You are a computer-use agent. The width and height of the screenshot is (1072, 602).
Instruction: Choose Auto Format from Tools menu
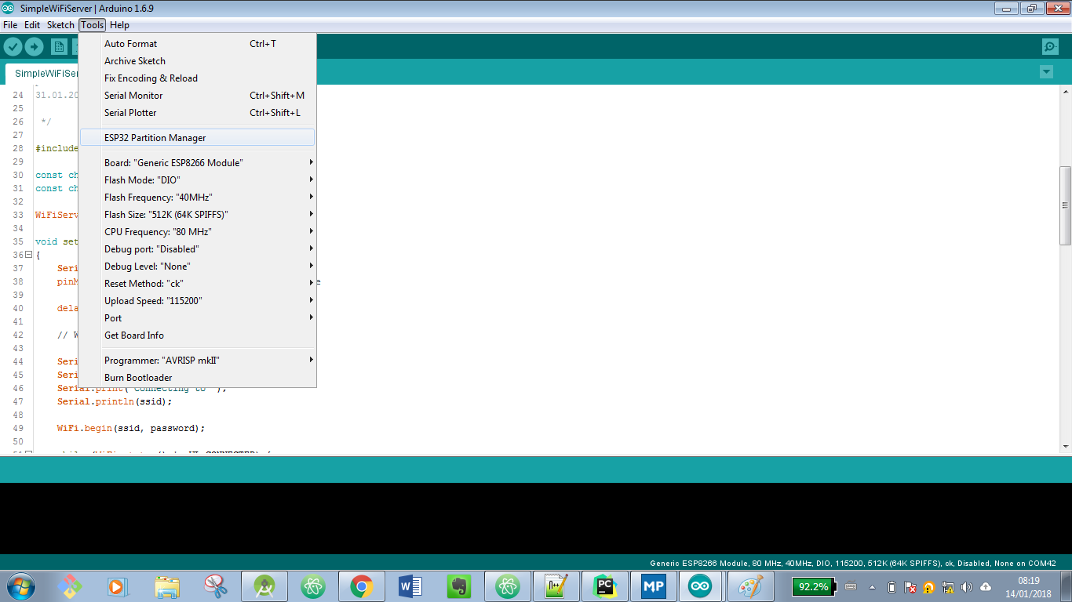pos(198,44)
